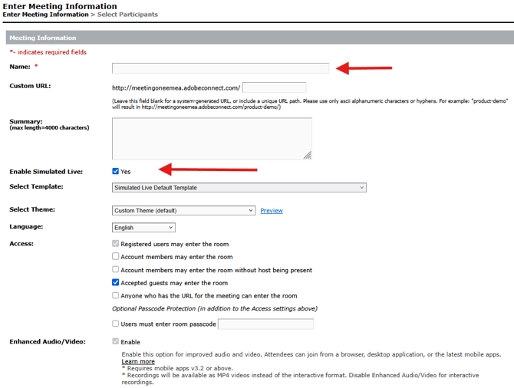This screenshot has height=388, width=514.
Task: Click the Summary box resize handle
Action: tap(307, 155)
